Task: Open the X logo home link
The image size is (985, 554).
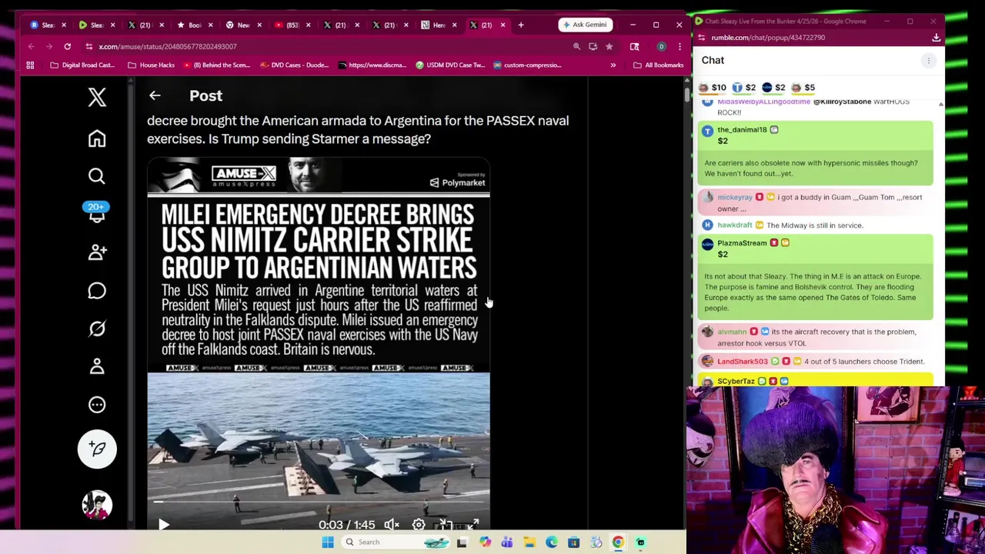Action: [97, 97]
